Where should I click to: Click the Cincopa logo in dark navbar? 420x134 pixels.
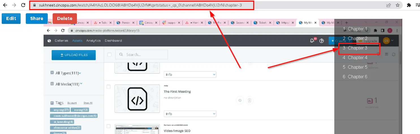pyautogui.click(x=49, y=41)
